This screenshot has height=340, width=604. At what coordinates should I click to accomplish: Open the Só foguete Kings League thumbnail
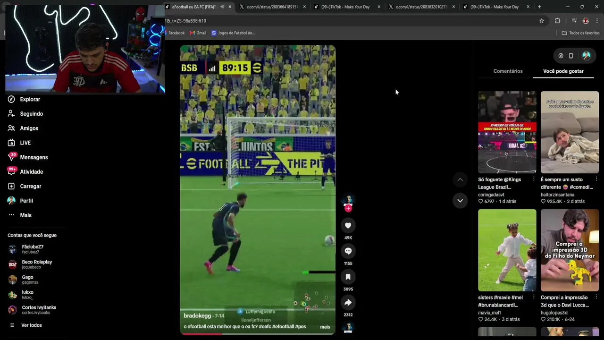507,132
